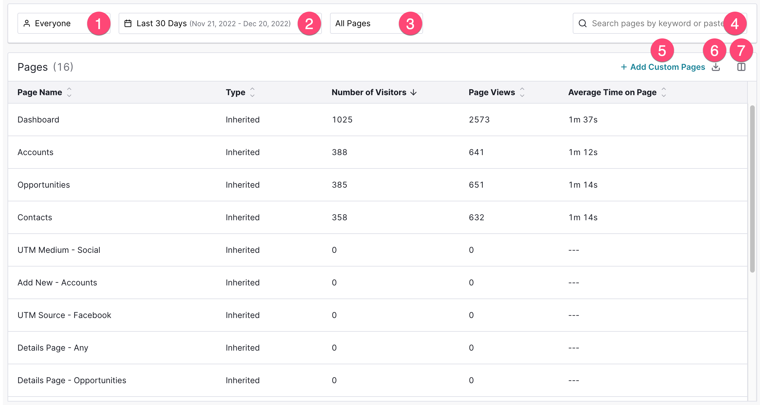Open the All Pages filter dropdown
The width and height of the screenshot is (760, 405).
coord(376,23)
